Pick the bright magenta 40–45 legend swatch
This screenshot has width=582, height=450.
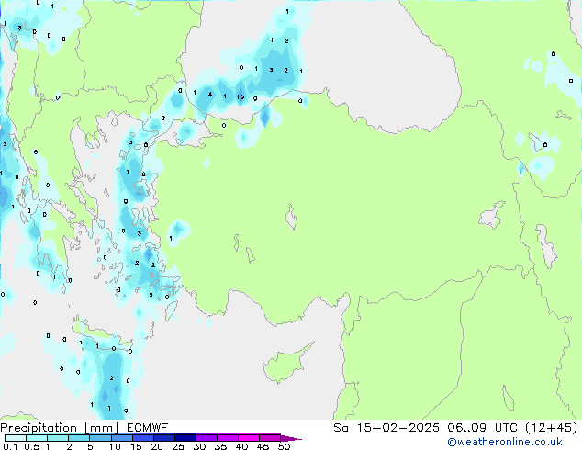249,438
